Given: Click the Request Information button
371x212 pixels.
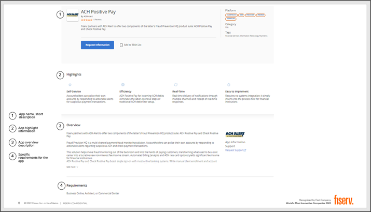Looking at the screenshot, I should (x=98, y=45).
